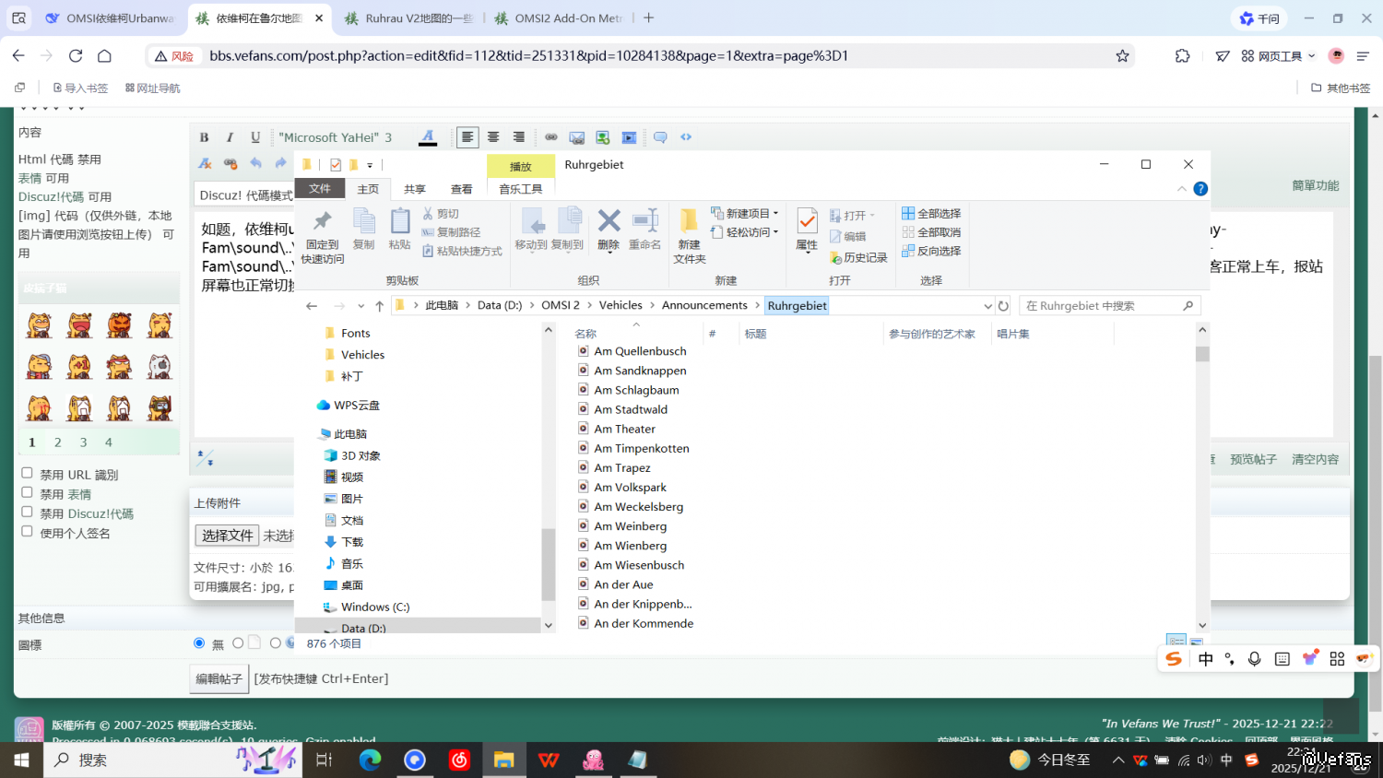1383x778 pixels.
Task: Enable the 禁用 URL 識別 checkbox
Action: click(28, 474)
